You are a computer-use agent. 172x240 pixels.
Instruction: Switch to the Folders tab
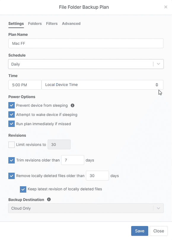point(35,23)
